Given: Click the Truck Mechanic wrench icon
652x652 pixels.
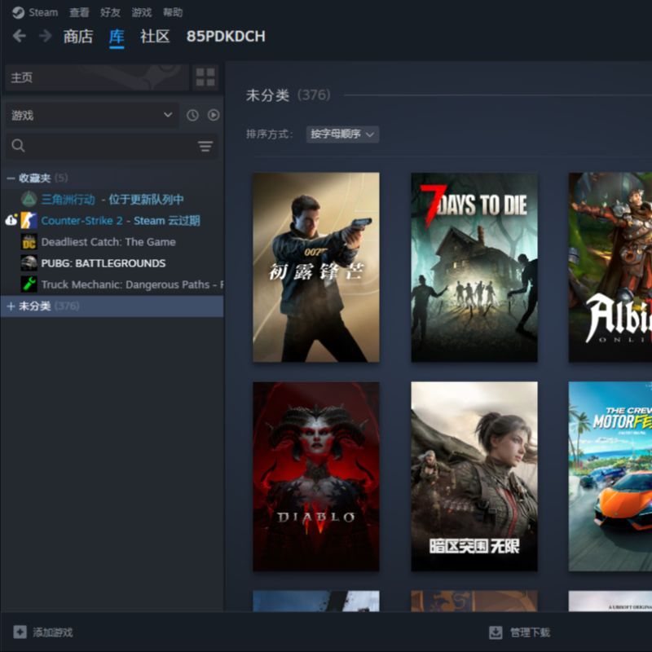Looking at the screenshot, I should click(x=29, y=284).
